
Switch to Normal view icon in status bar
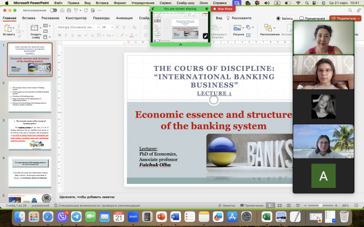(271, 205)
